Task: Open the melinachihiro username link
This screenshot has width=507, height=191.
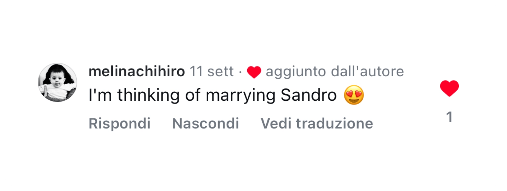Action: 137,71
